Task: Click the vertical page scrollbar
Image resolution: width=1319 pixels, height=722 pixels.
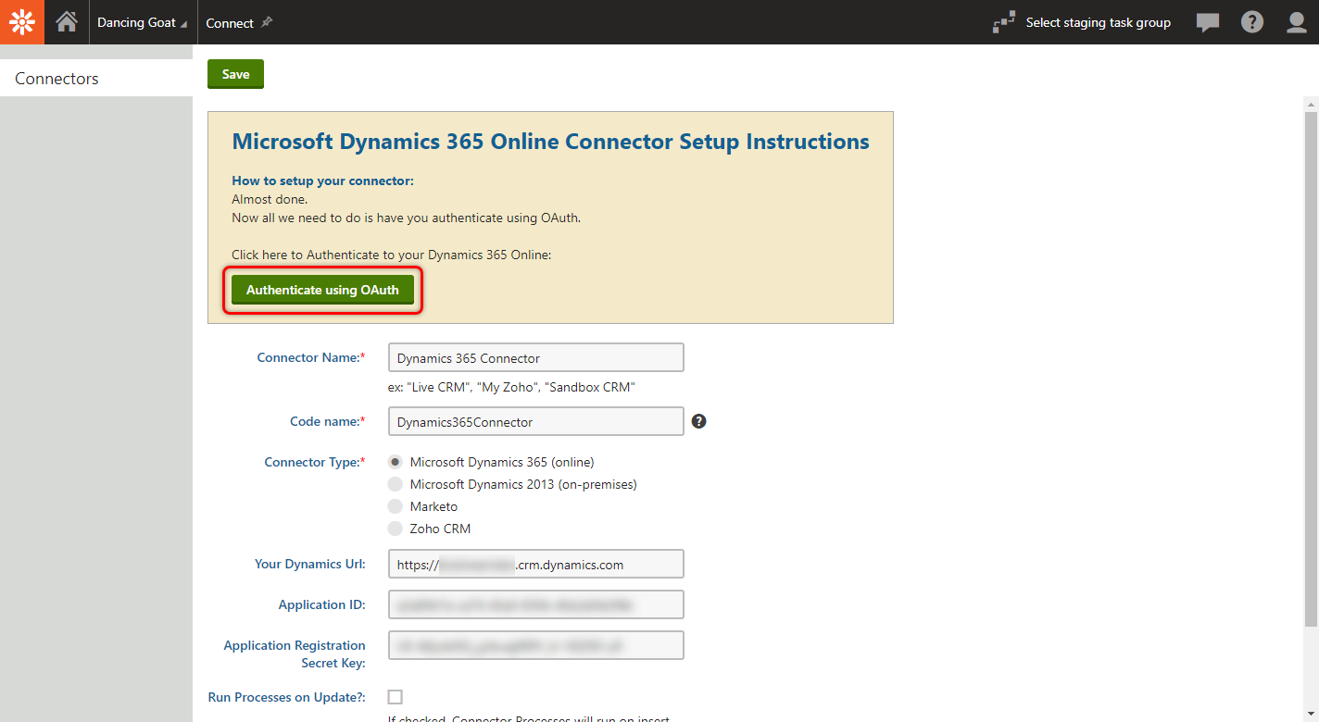Action: [1311, 367]
